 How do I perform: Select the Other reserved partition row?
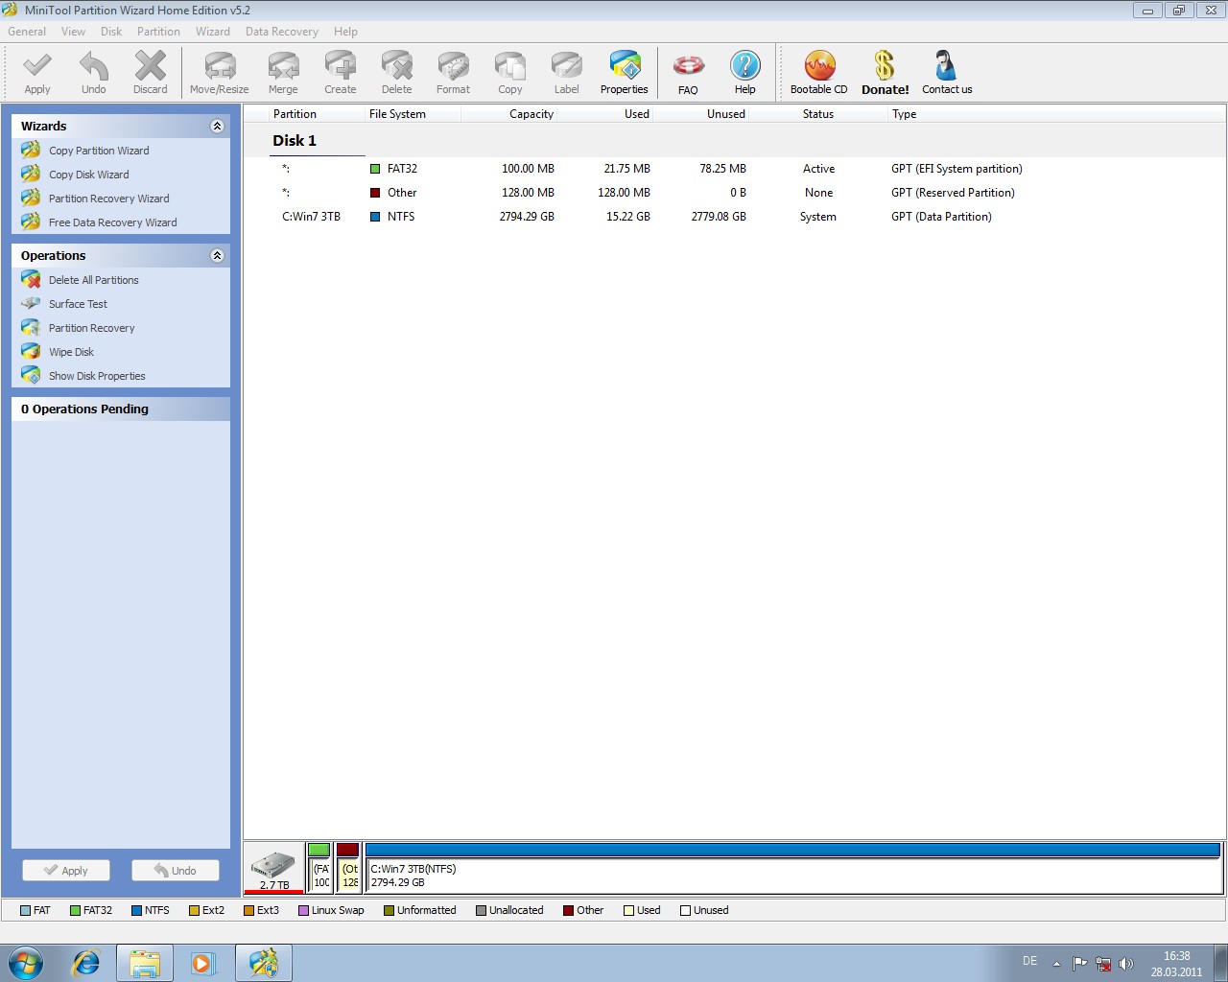[734, 193]
